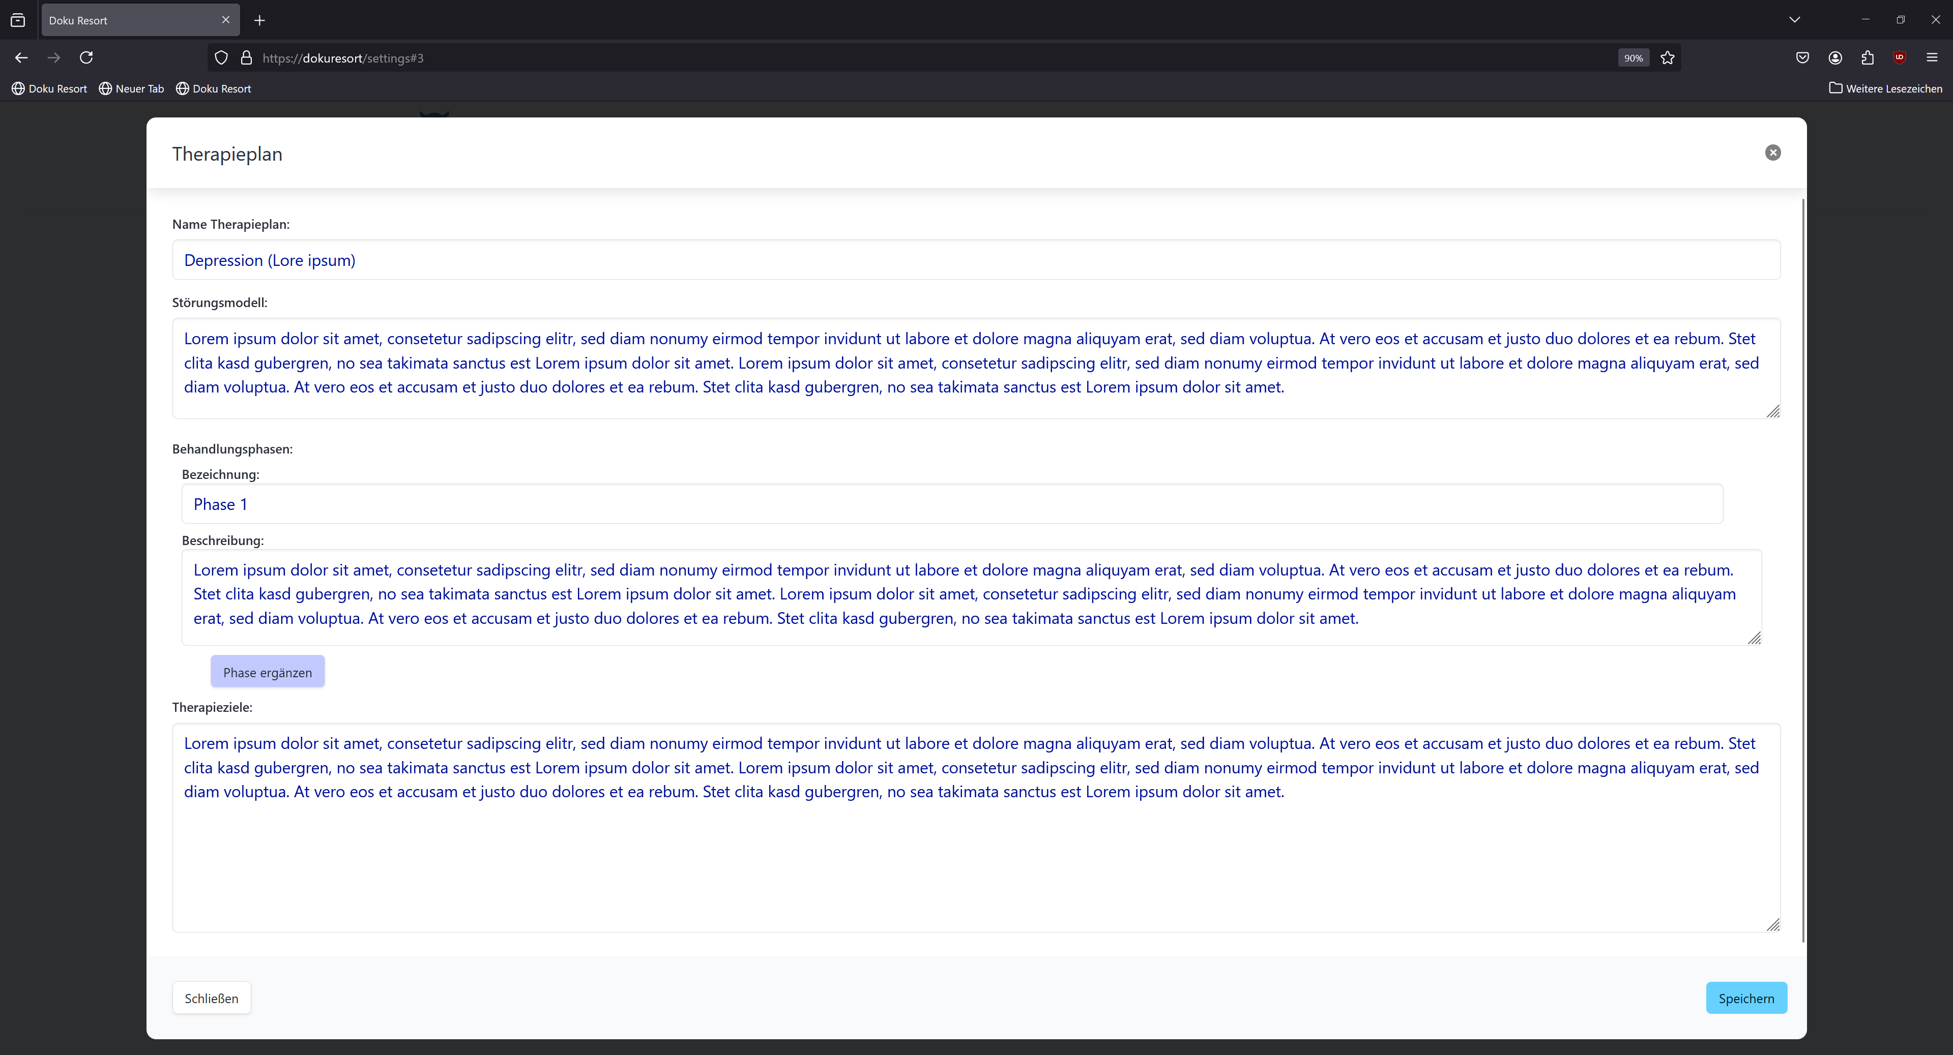1953x1055 pixels.
Task: Click the Phase ergänzen button
Action: pyautogui.click(x=268, y=672)
